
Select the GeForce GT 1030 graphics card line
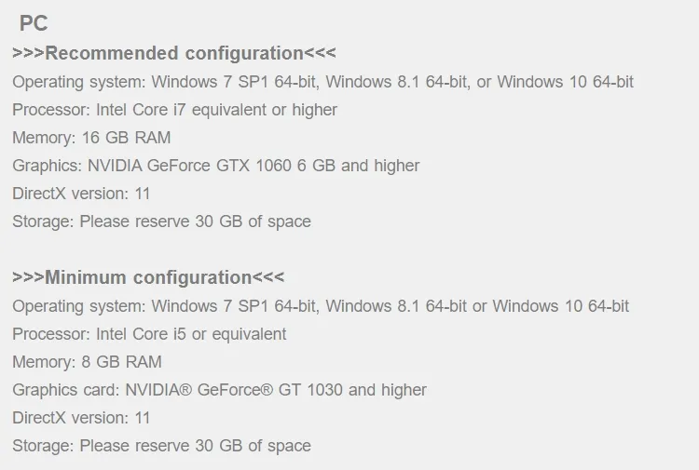[219, 390]
